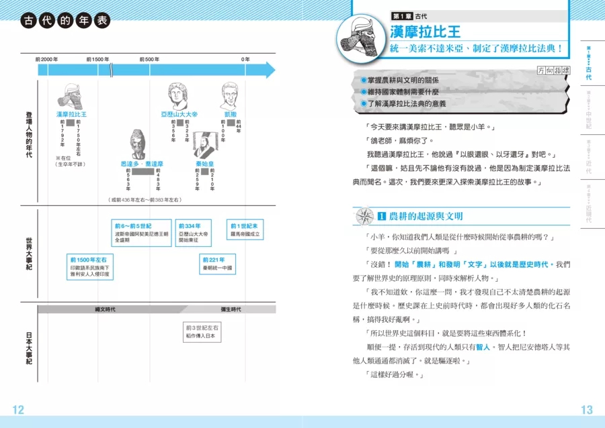Click the row heading 日本大事紀
The width and height of the screenshot is (605, 428).
[29, 348]
